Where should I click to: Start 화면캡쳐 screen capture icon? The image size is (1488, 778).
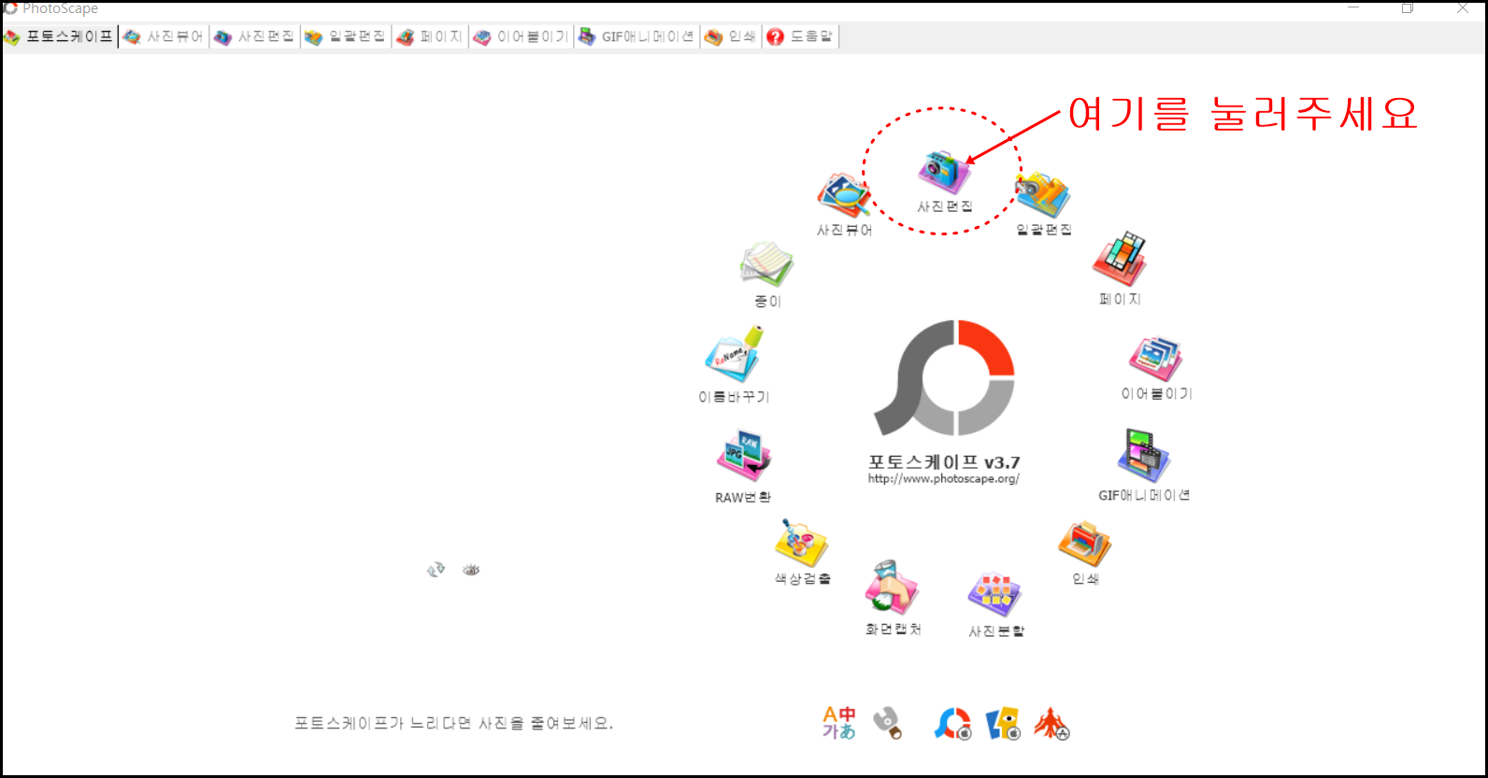click(x=893, y=588)
